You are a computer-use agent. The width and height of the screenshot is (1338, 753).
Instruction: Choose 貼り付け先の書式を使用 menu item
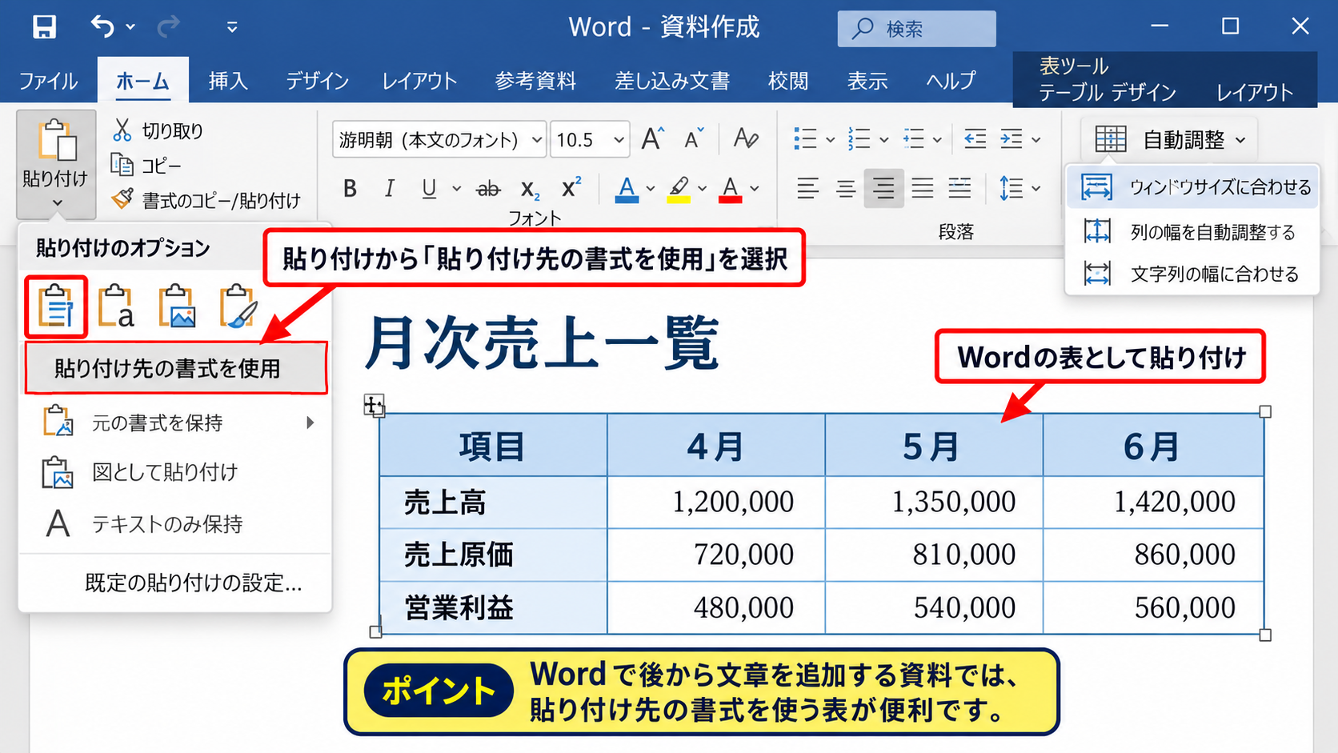pyautogui.click(x=176, y=368)
